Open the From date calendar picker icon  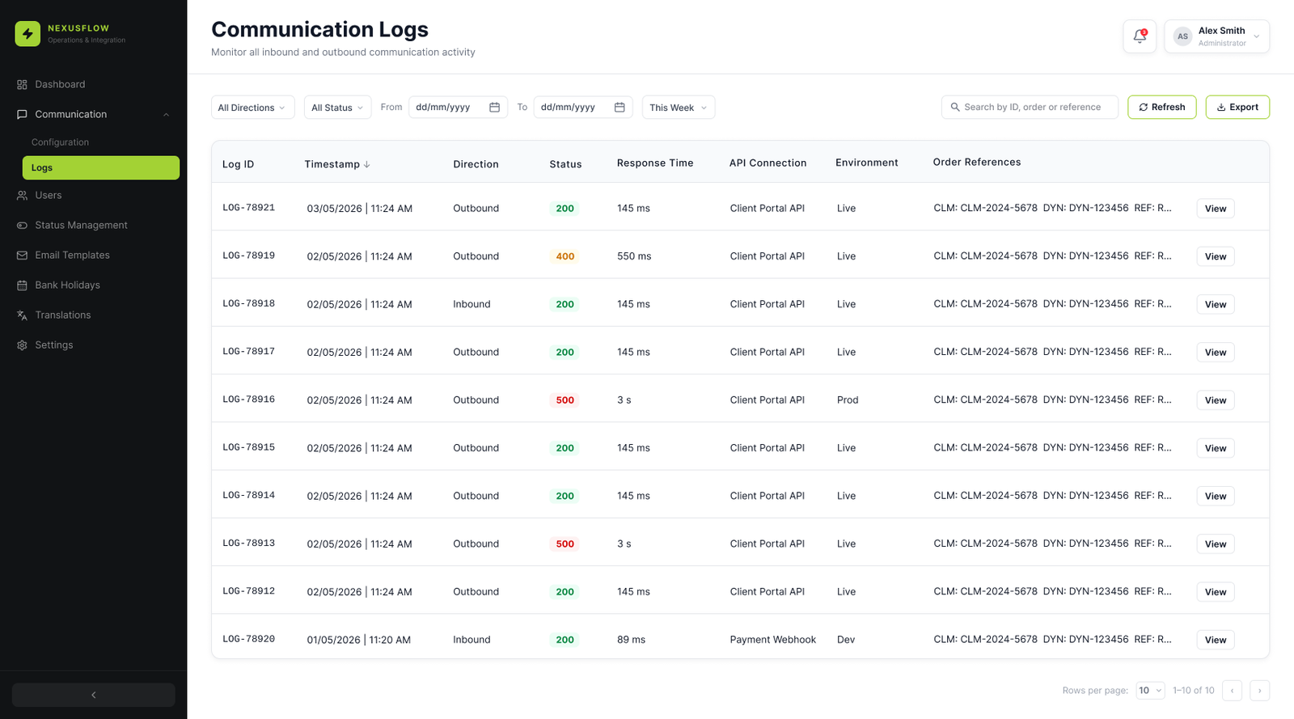click(x=494, y=108)
